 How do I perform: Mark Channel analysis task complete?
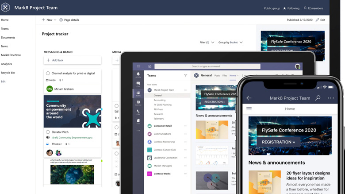48,73
